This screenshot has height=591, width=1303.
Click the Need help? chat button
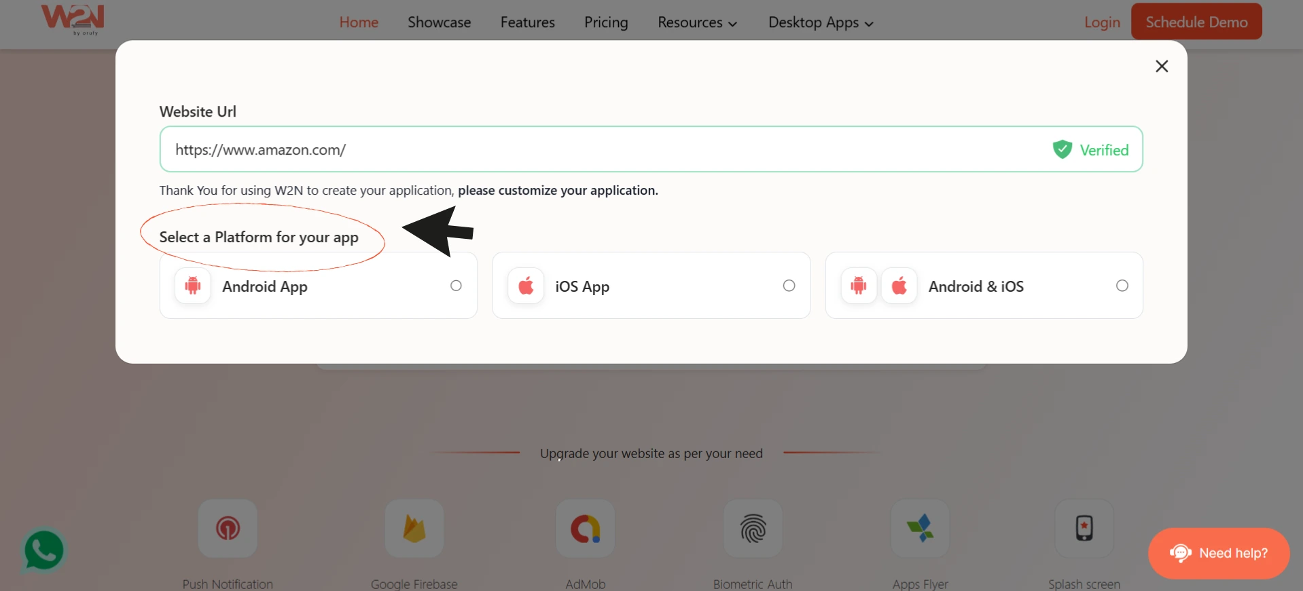[1219, 553]
